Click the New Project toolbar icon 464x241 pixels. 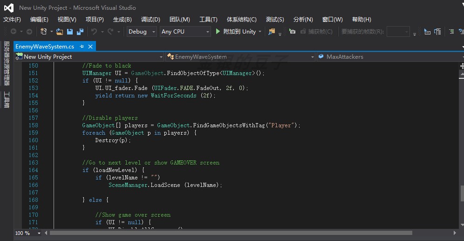pos(43,32)
